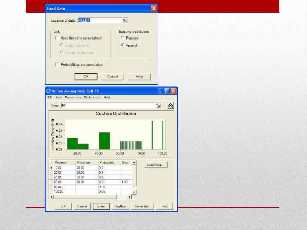This screenshot has height=230, width=307.
Task: Click the striped bars between 60 and 80
Action: click(x=131, y=145)
